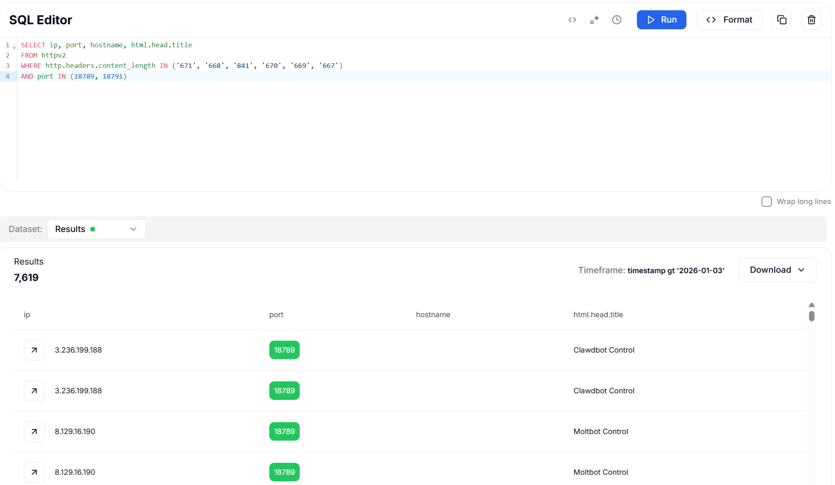
Task: Open details arrow for first 8.129.16.190 row
Action: (x=34, y=431)
